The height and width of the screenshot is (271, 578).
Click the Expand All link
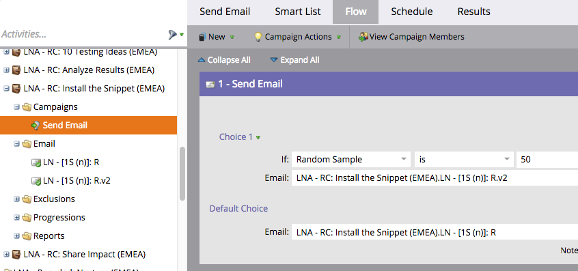pyautogui.click(x=294, y=60)
